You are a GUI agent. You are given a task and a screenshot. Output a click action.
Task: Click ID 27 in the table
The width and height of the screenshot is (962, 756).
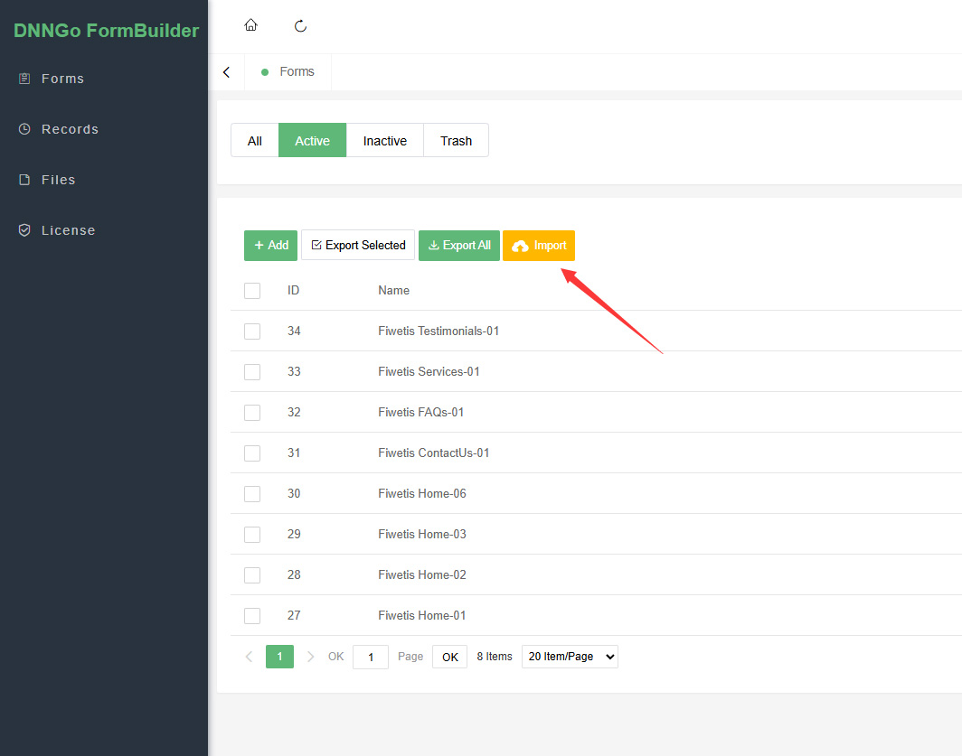pyautogui.click(x=294, y=615)
